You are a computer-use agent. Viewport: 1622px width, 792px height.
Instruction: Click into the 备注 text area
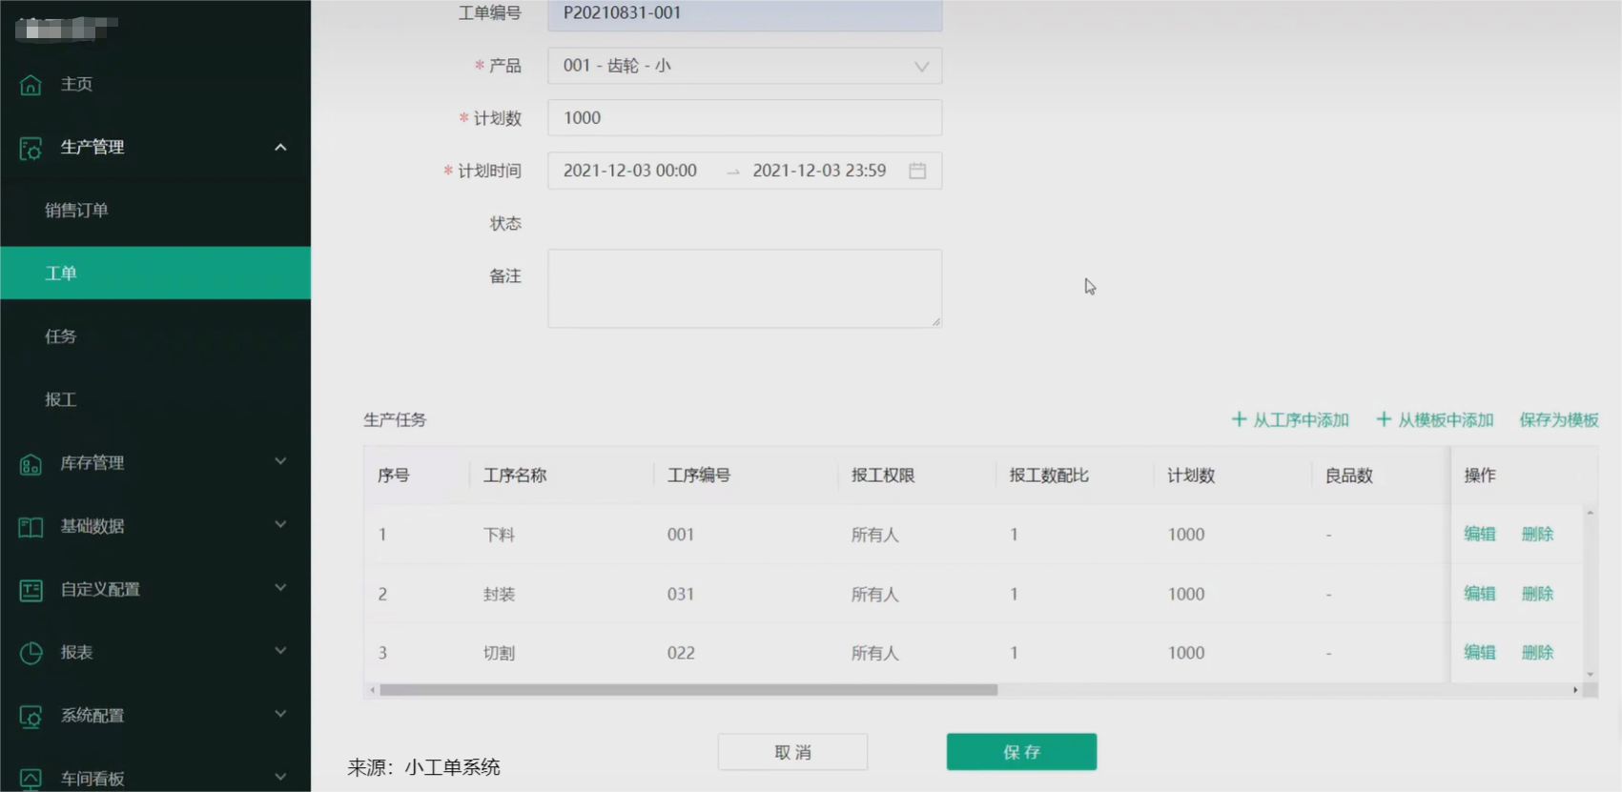[x=744, y=289]
